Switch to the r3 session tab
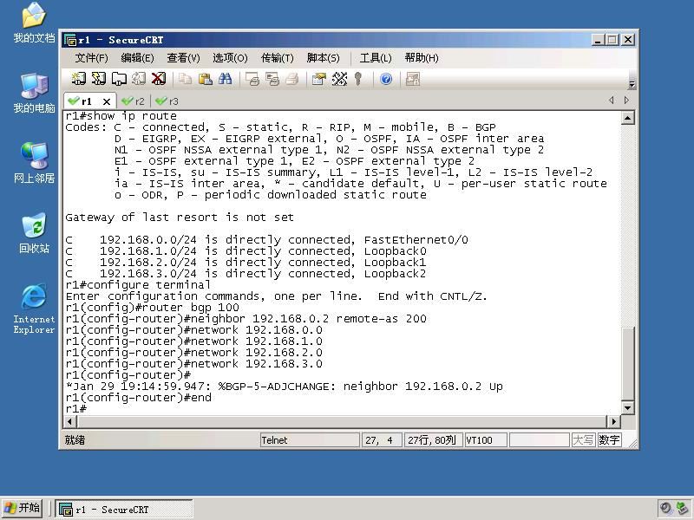The height and width of the screenshot is (520, 694). pyautogui.click(x=167, y=101)
